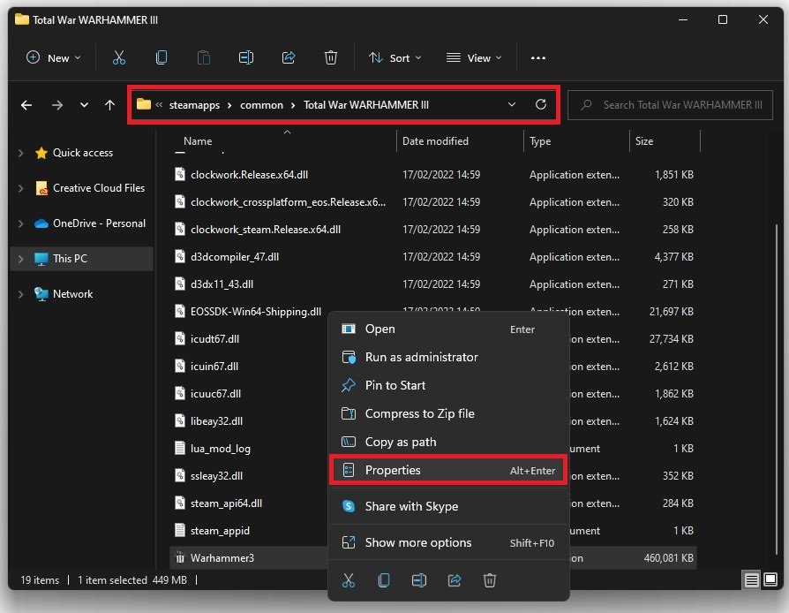This screenshot has width=789, height=613.
Task: Open the Sort dropdown
Action: (395, 58)
